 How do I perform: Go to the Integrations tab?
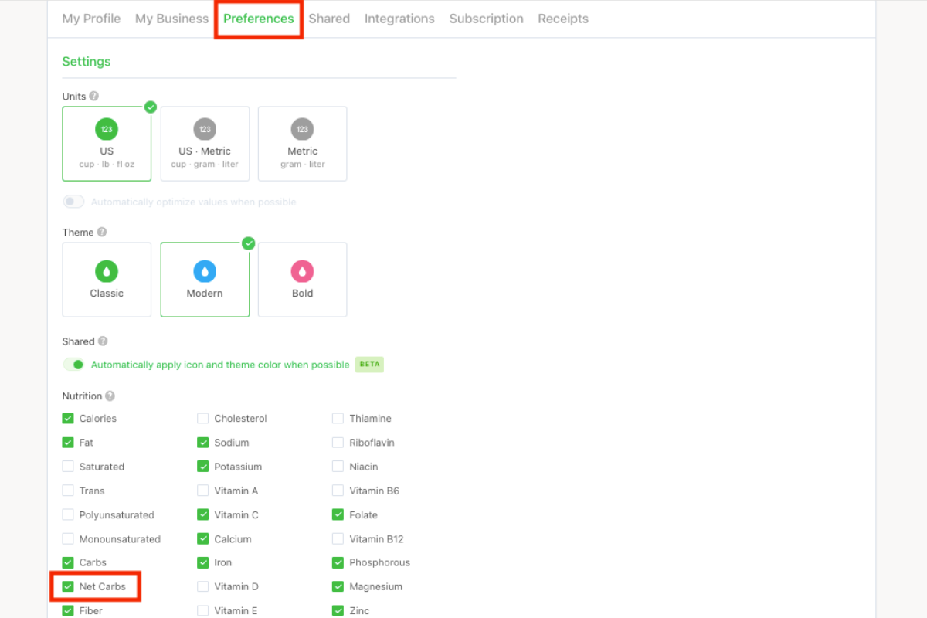pyautogui.click(x=399, y=19)
